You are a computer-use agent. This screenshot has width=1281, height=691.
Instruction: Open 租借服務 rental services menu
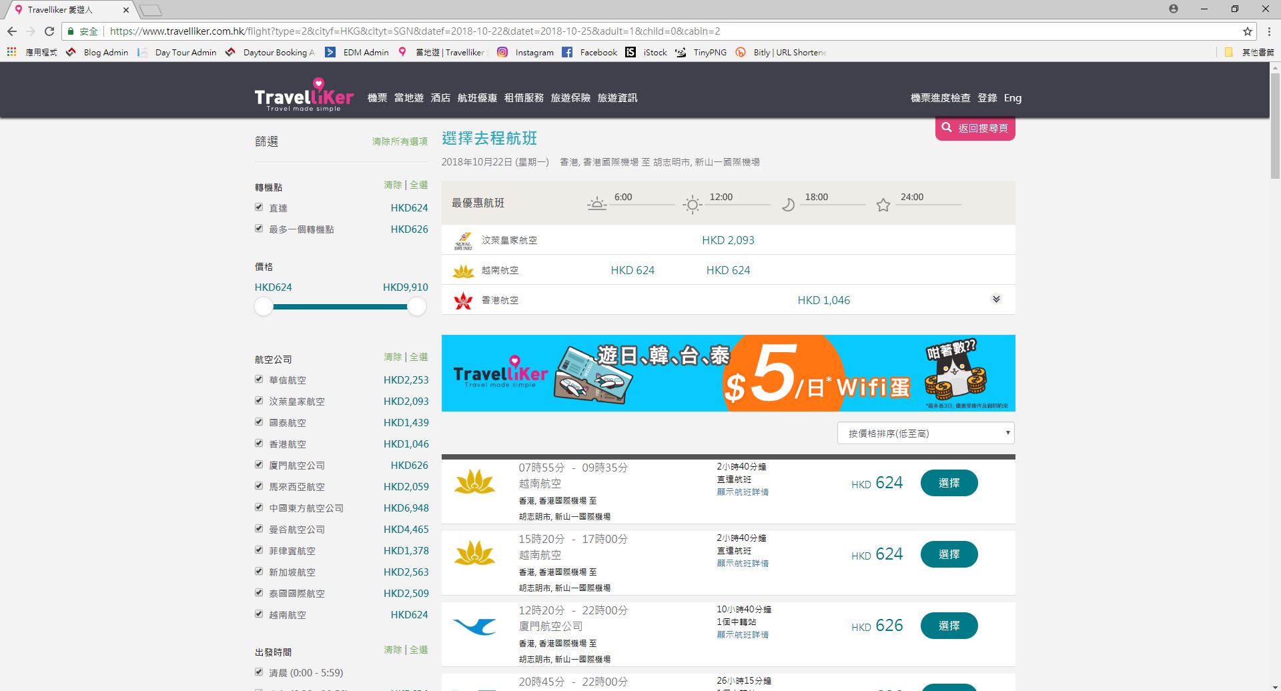click(524, 98)
